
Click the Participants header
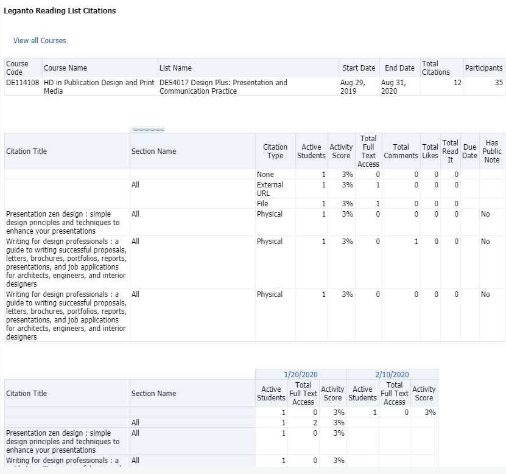pos(483,68)
